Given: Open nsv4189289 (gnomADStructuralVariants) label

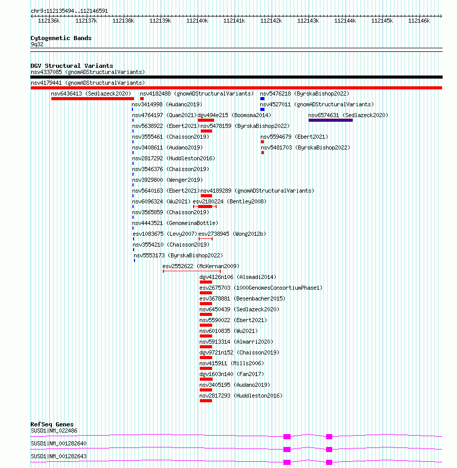Looking at the screenshot, I should (257, 190).
